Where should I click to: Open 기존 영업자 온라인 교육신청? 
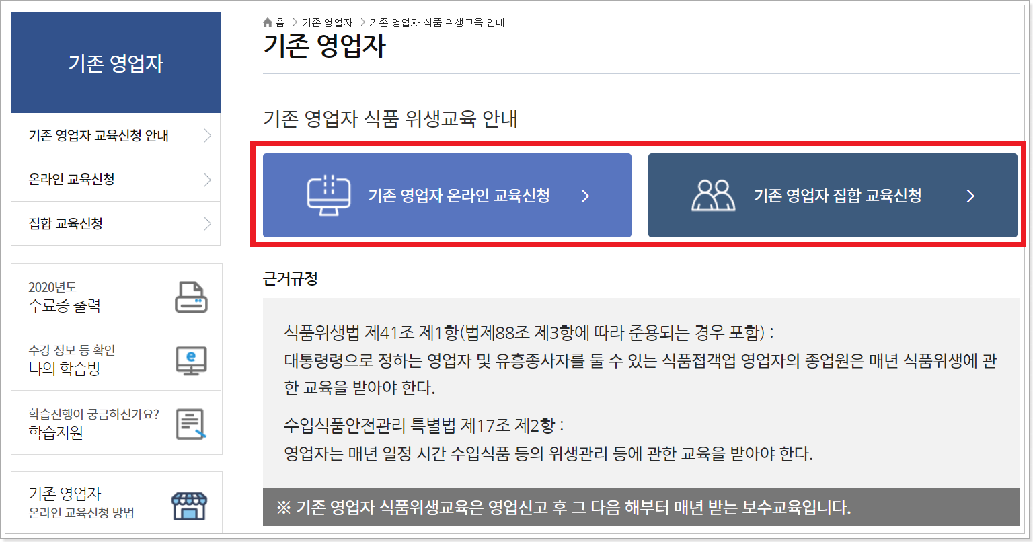(447, 195)
